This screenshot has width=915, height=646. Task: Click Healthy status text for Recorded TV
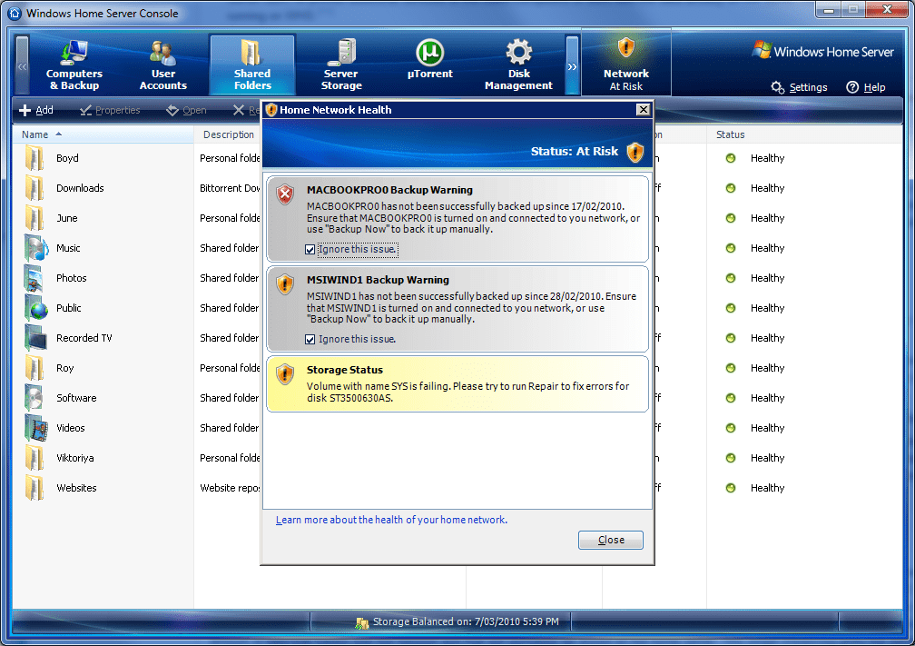click(767, 338)
